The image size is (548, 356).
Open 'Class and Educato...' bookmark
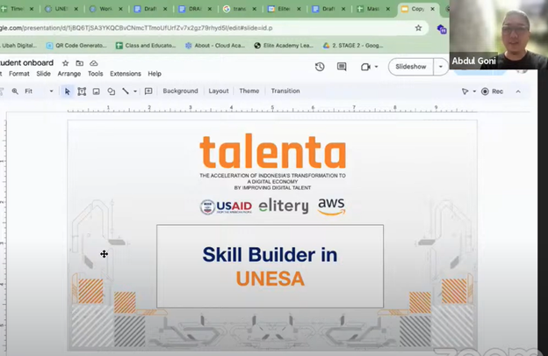(146, 46)
